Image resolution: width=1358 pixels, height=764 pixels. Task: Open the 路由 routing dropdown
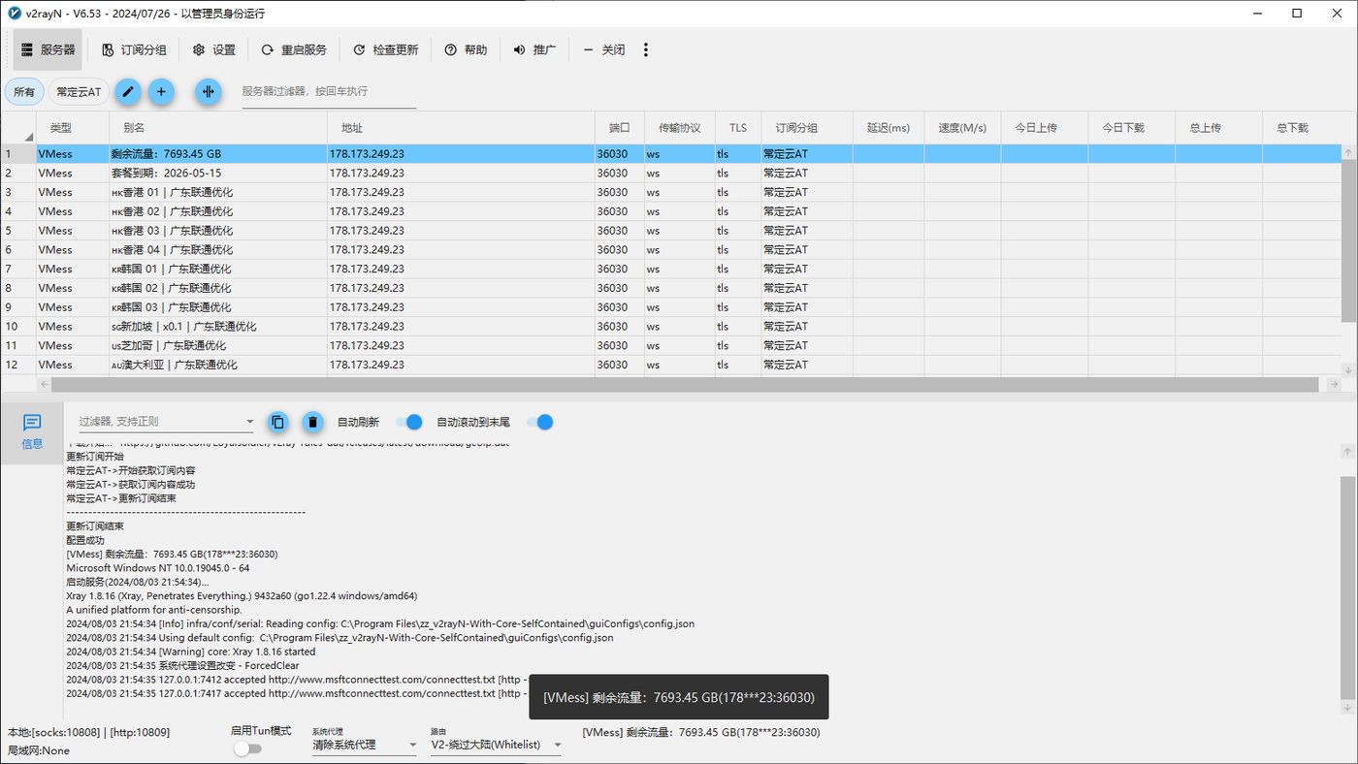(497, 746)
